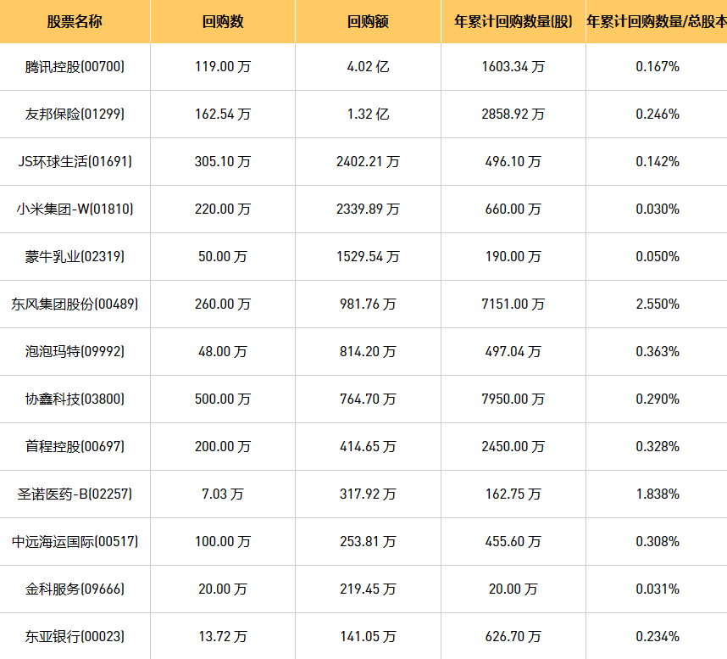727x659 pixels.
Task: Open 协鑫科技(03800) stock link
Action: (75, 399)
